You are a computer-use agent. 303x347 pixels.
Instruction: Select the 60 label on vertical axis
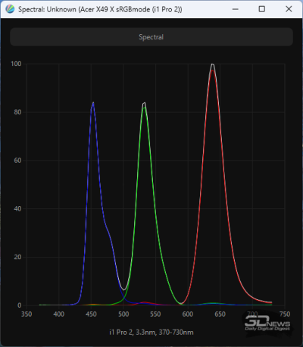coord(17,161)
